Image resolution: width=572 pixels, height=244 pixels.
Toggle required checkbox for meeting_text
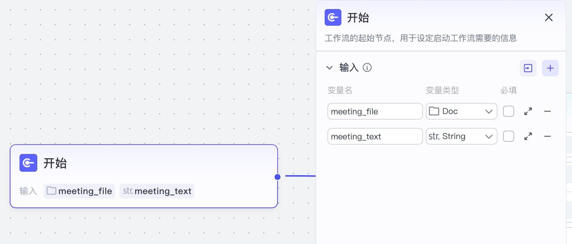point(509,136)
